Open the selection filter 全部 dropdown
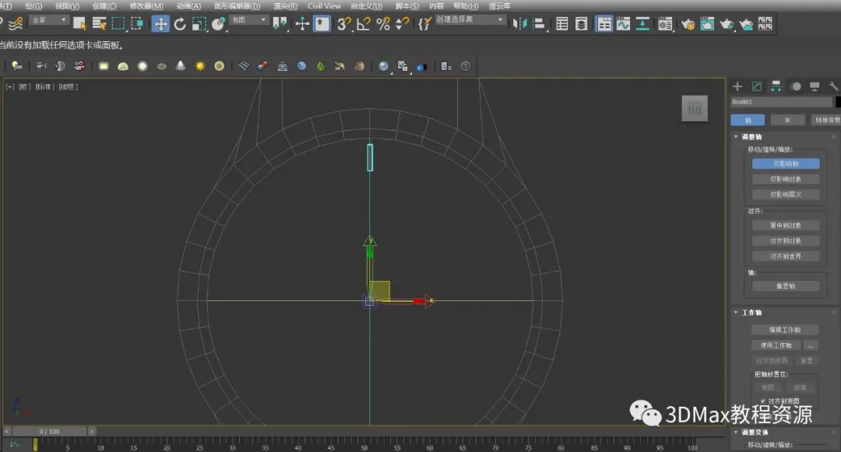 pyautogui.click(x=49, y=19)
